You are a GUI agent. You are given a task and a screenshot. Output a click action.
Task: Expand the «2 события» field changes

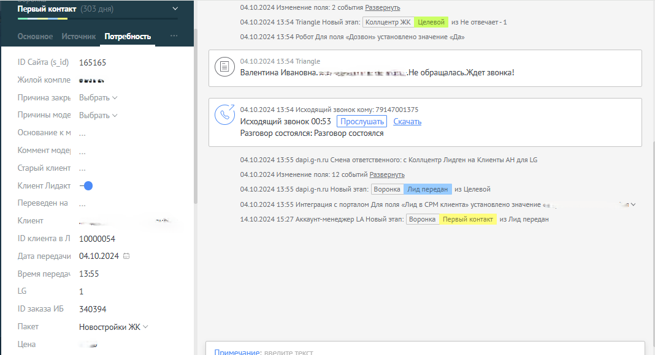point(383,7)
